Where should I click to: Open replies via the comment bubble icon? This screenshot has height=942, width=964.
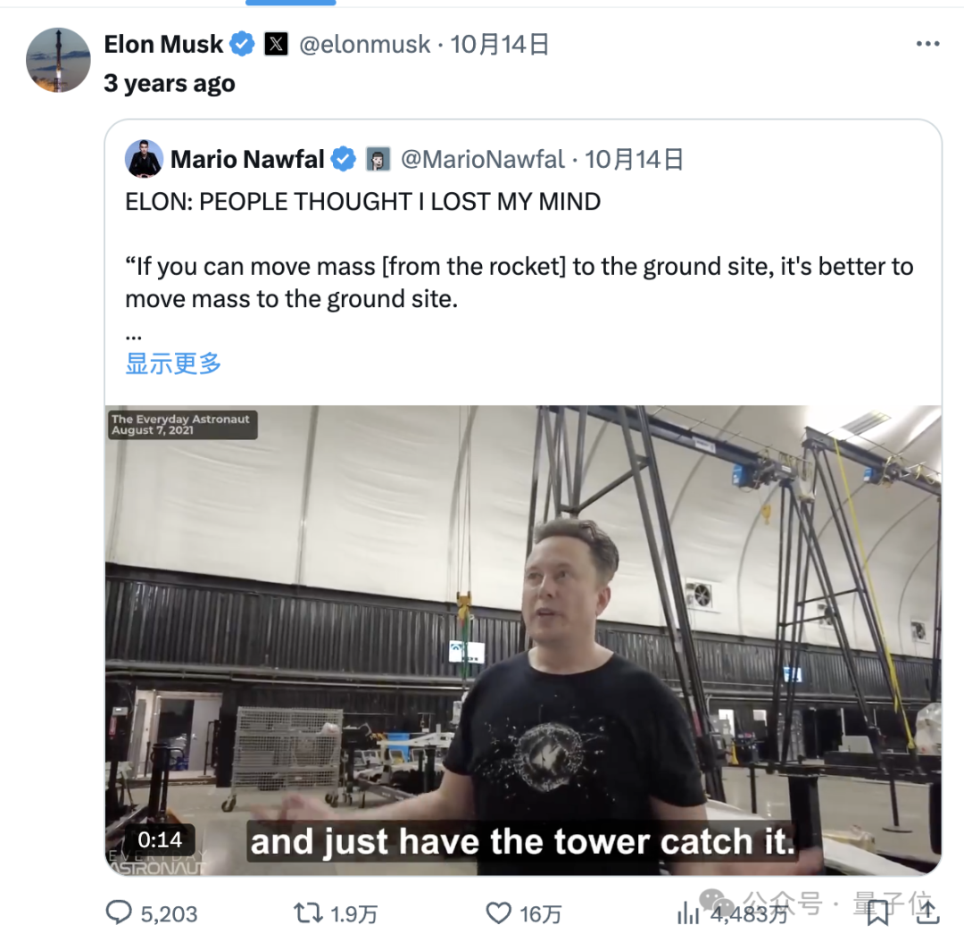[119, 913]
